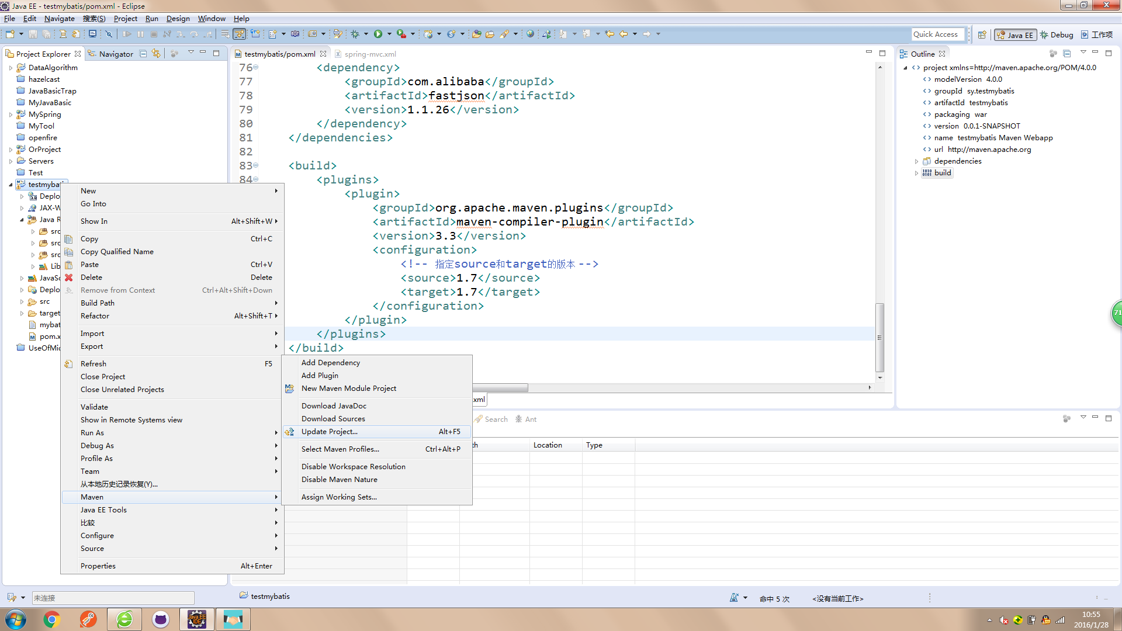The image size is (1122, 631).
Task: Click the Back navigation yellow arrow
Action: click(624, 34)
